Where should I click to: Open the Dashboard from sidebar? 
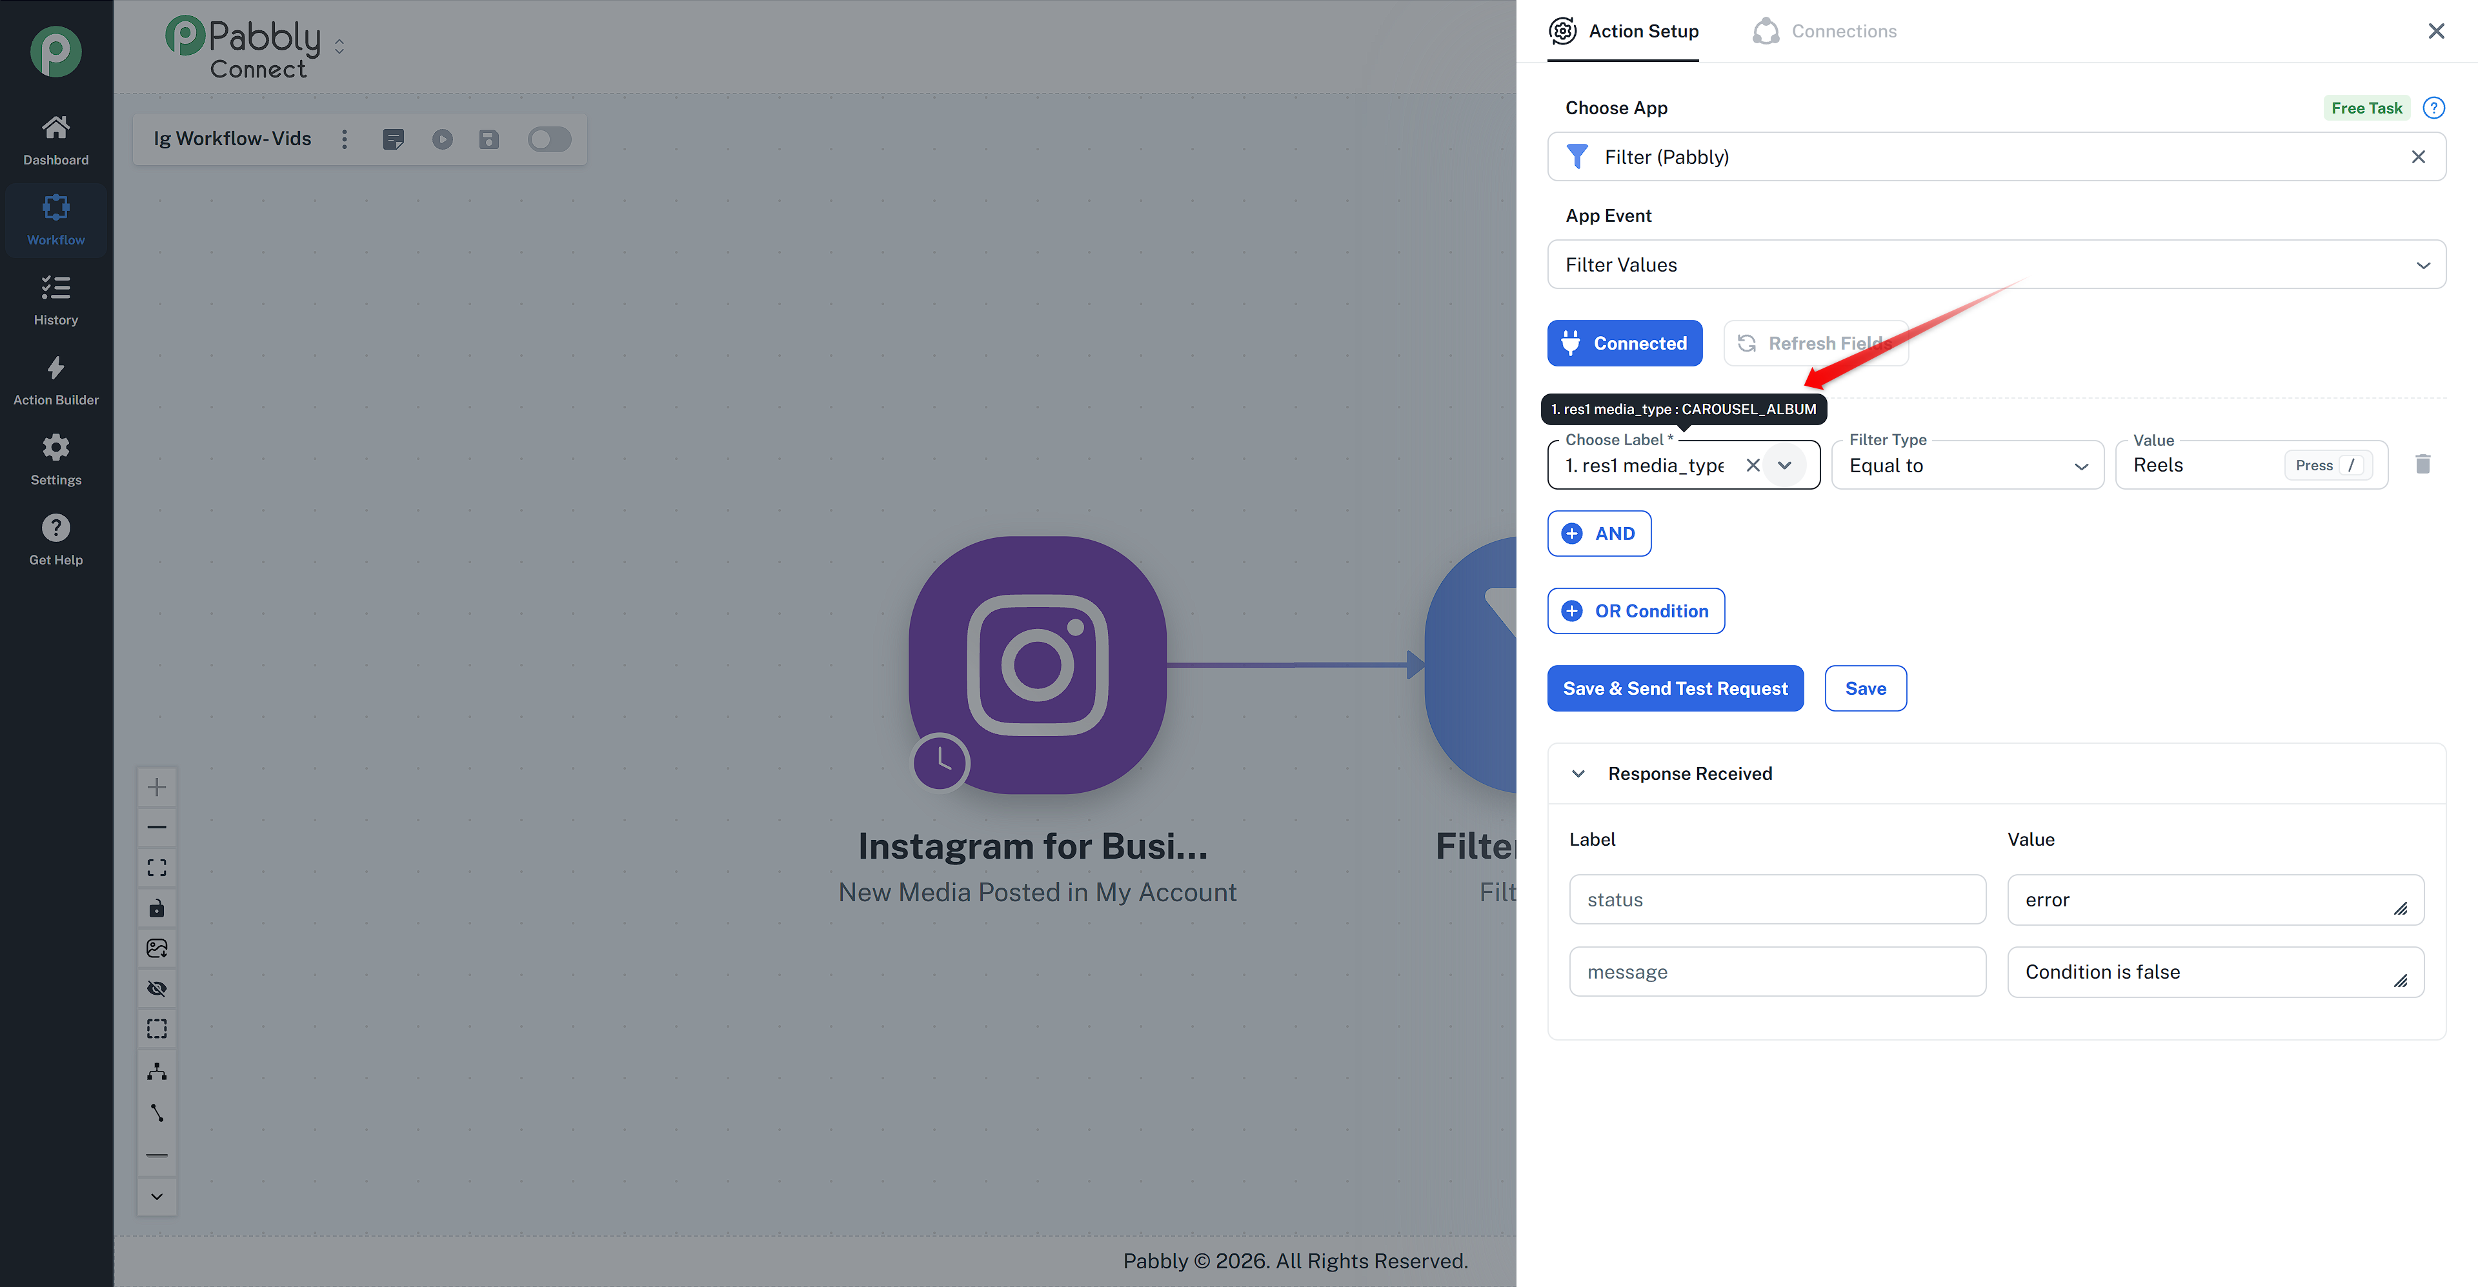[55, 141]
